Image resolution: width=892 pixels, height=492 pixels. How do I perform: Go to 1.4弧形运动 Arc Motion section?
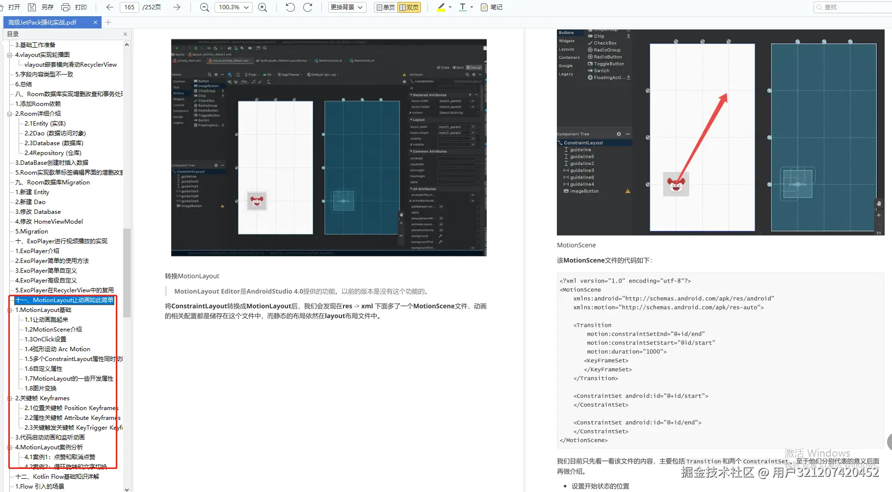pyautogui.click(x=57, y=349)
